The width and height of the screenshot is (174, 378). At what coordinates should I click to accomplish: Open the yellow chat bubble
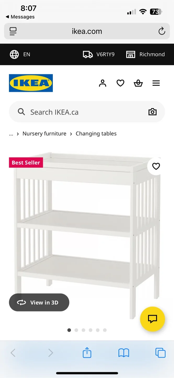pyautogui.click(x=153, y=319)
